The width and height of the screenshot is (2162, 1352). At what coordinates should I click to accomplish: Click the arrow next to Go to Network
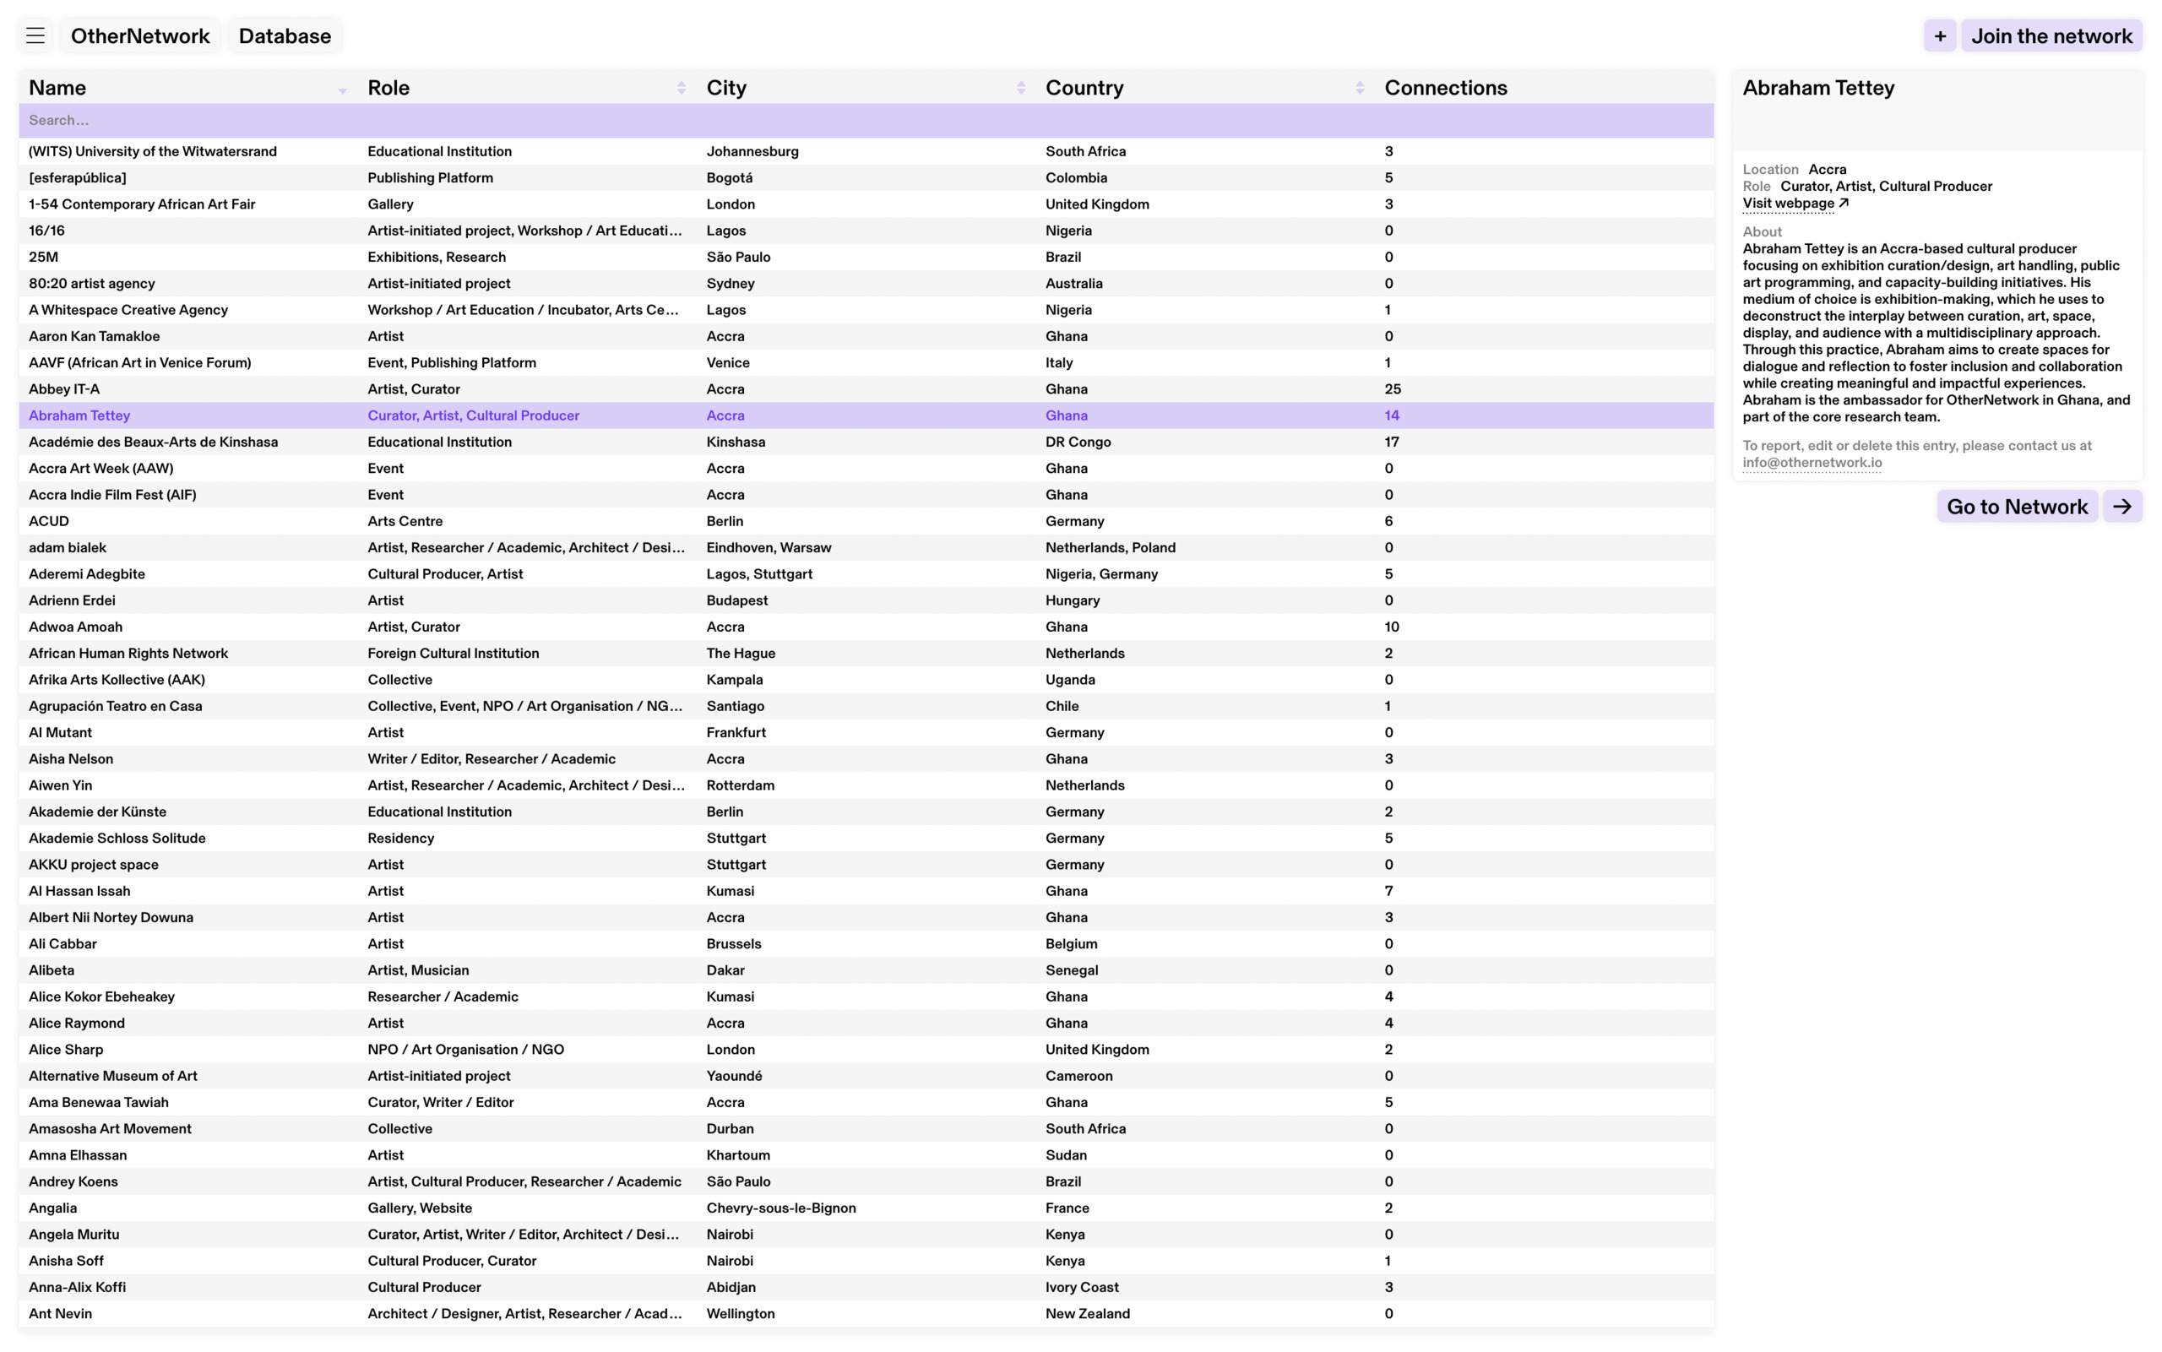pos(2121,507)
